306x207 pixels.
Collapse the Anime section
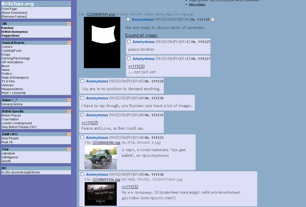69,100
